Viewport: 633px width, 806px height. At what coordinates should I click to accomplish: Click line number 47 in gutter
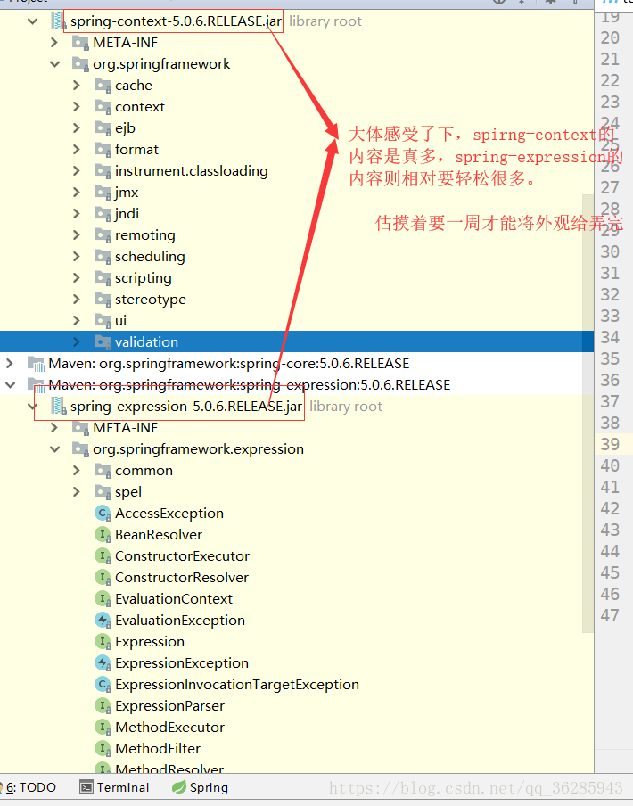[610, 615]
